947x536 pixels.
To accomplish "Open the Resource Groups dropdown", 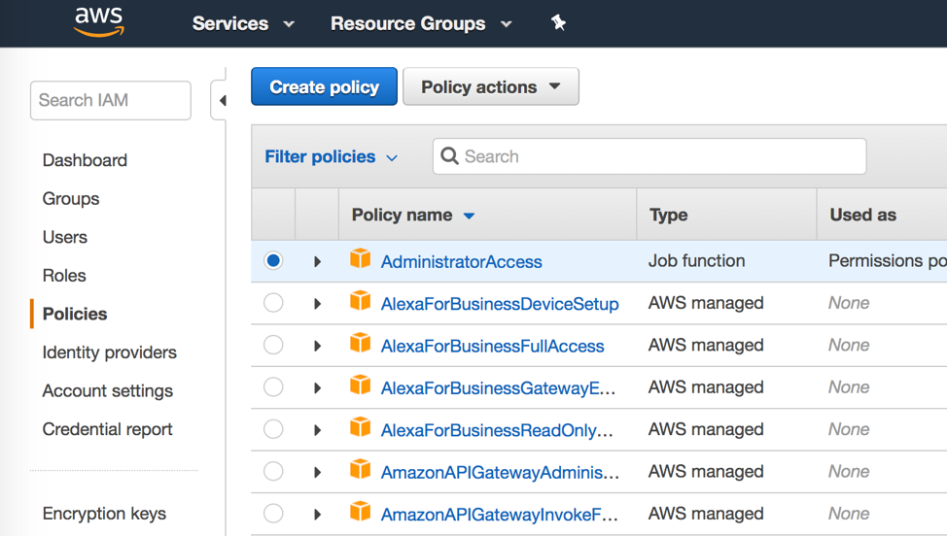I will click(x=421, y=23).
